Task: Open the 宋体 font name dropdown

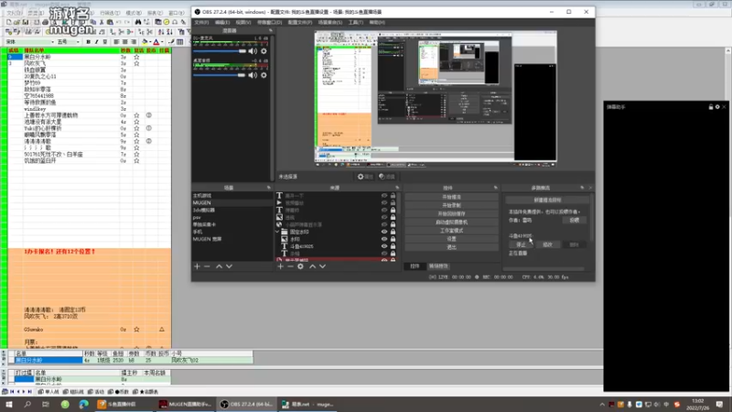Action: coord(52,41)
